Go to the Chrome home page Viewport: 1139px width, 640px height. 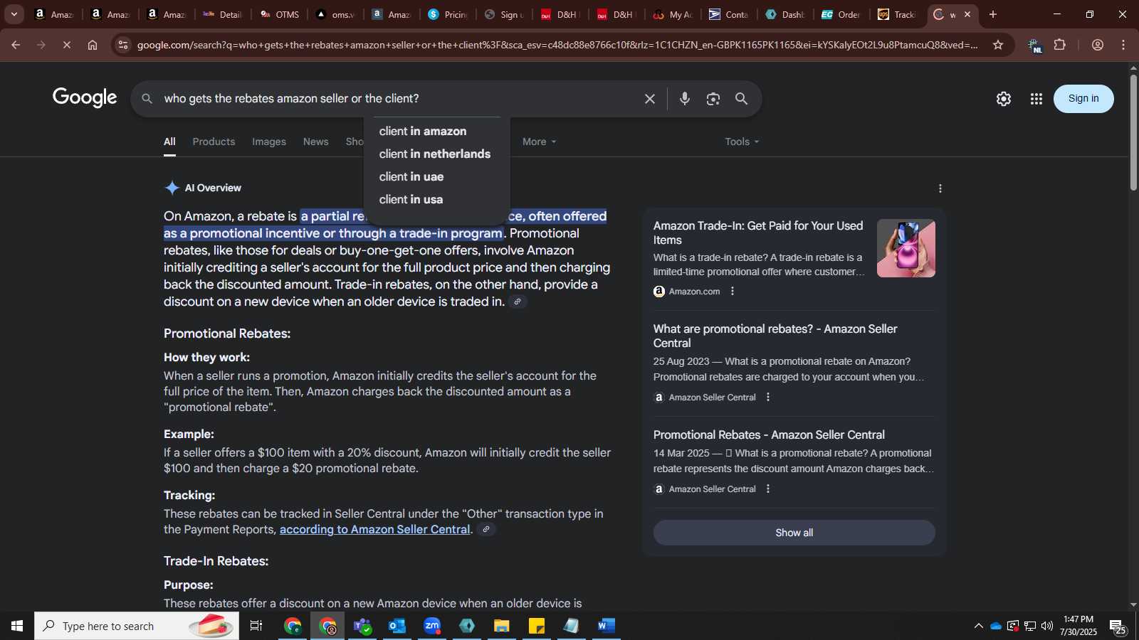93,45
